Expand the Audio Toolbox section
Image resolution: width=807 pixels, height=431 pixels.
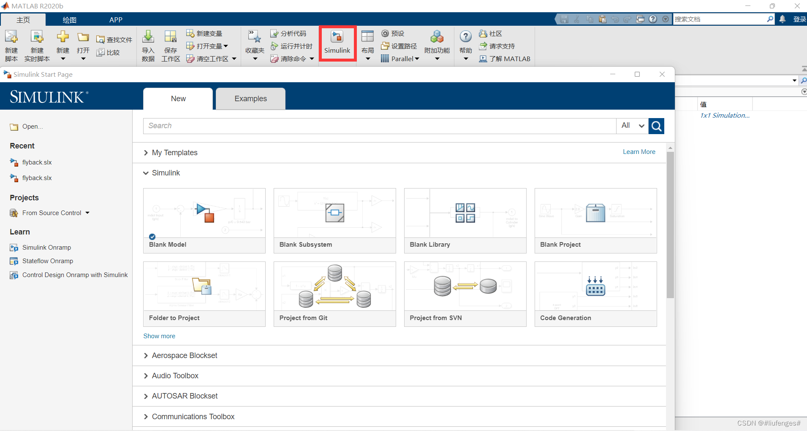pos(171,376)
